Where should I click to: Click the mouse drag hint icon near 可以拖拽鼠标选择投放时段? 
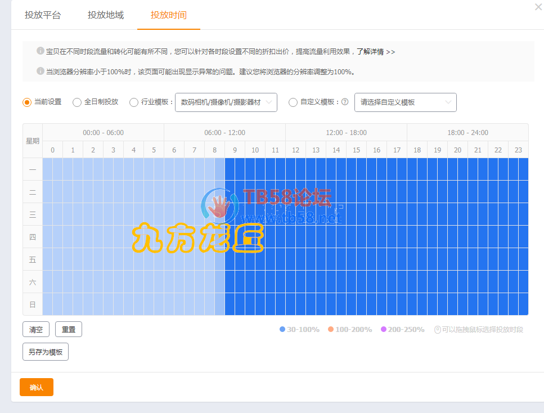pyautogui.click(x=438, y=329)
